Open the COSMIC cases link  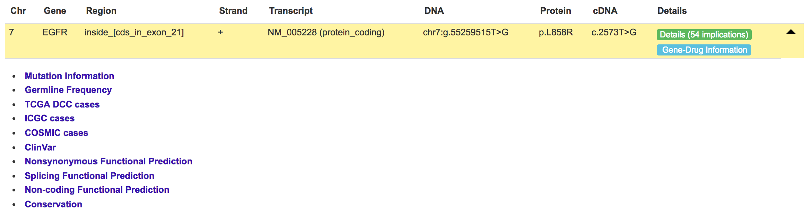coord(57,133)
